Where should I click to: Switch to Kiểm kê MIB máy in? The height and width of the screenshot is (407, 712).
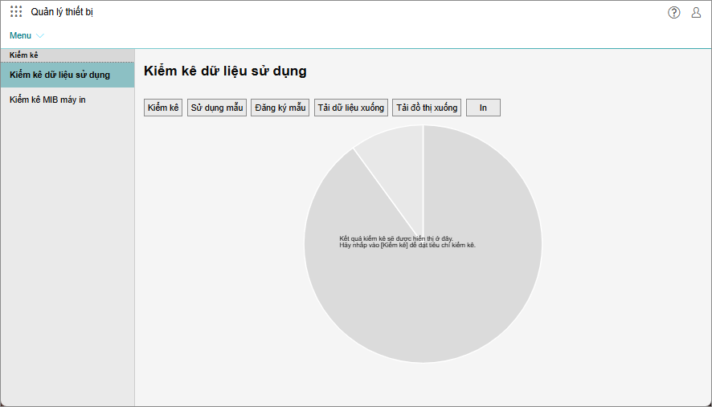47,100
